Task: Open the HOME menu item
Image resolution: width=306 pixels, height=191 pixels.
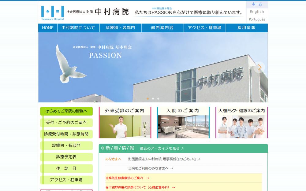Action: tap(48, 28)
